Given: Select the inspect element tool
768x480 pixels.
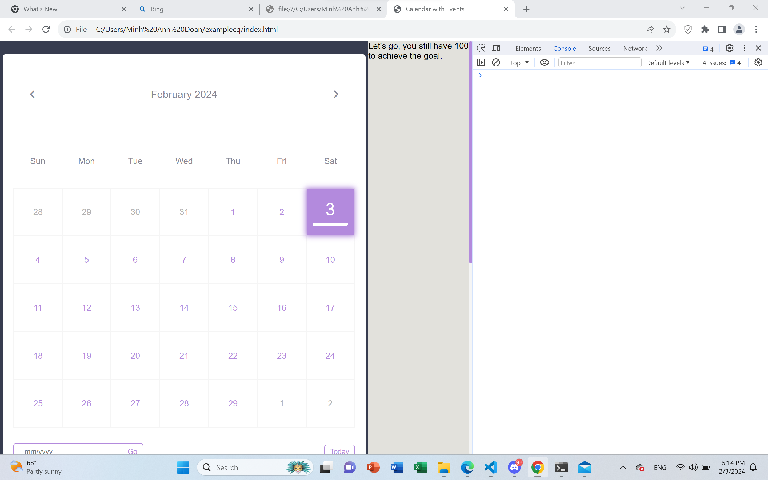Looking at the screenshot, I should (x=481, y=48).
